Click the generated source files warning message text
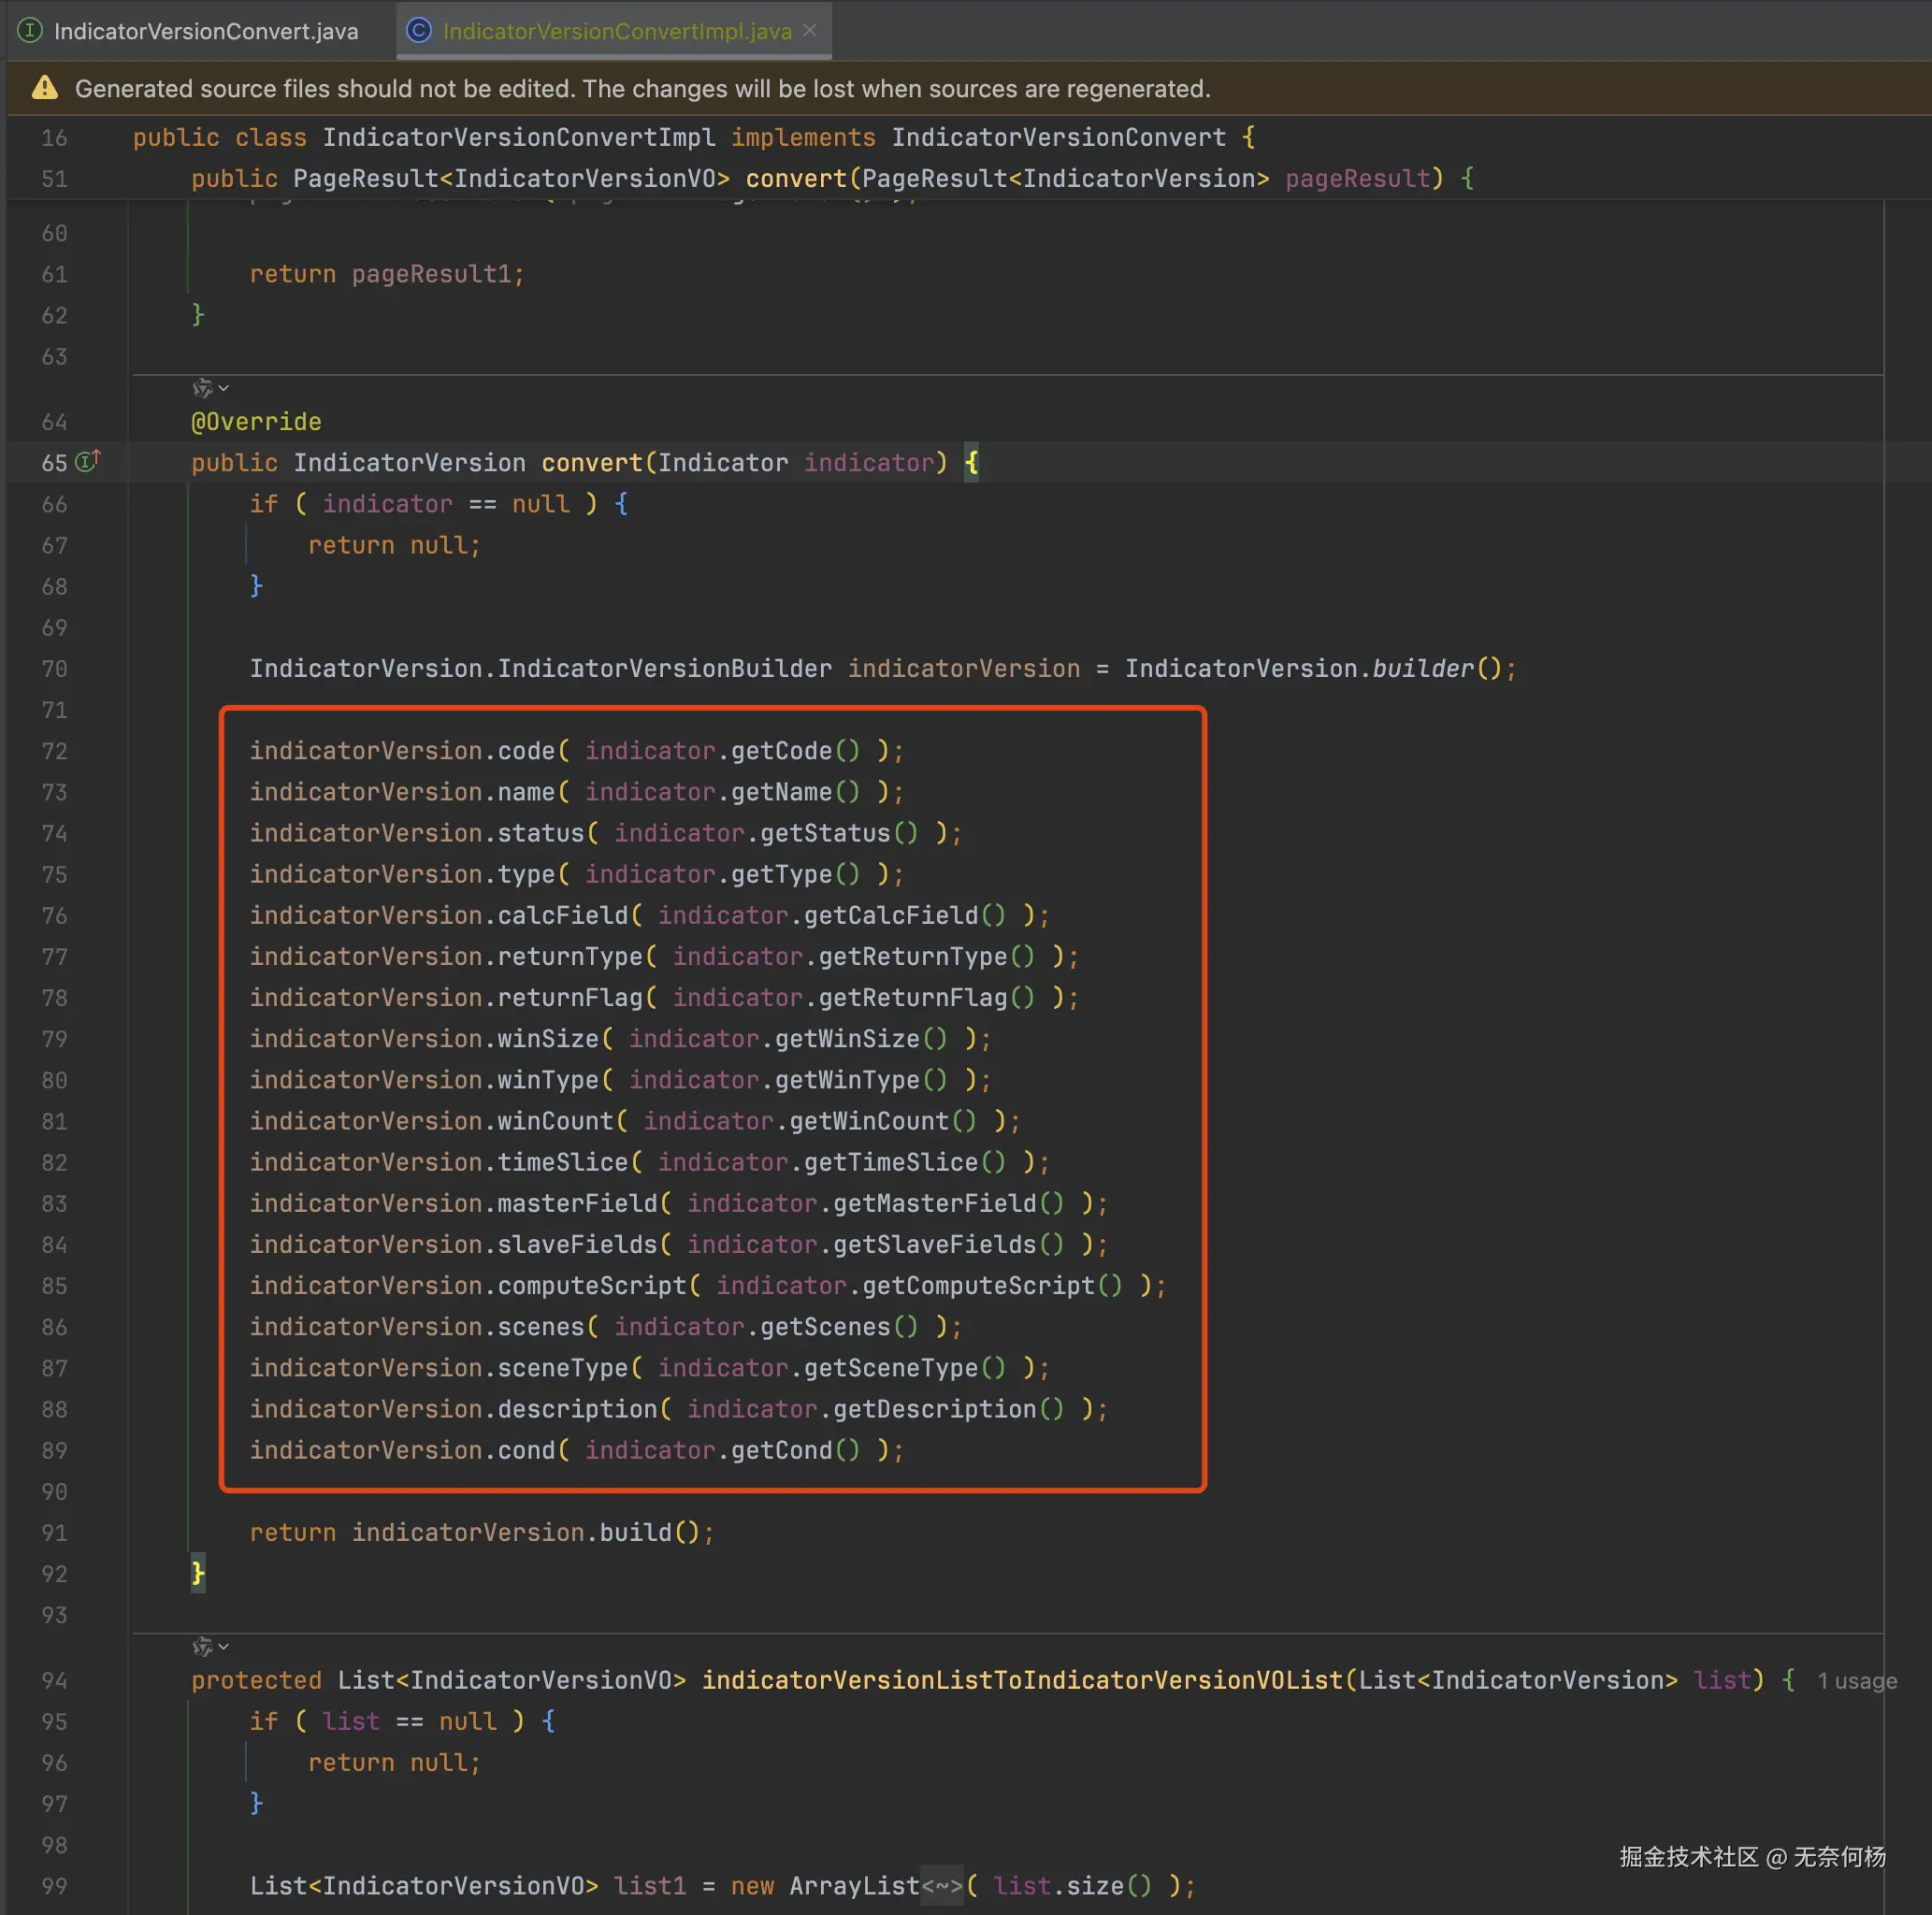 pos(642,89)
